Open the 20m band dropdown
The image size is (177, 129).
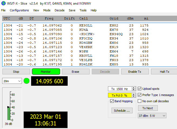(12, 81)
